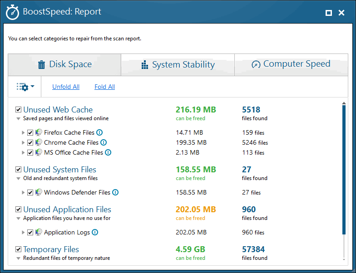
Task: Click the 199.35 MB Chrome cache size
Action: click(x=191, y=142)
